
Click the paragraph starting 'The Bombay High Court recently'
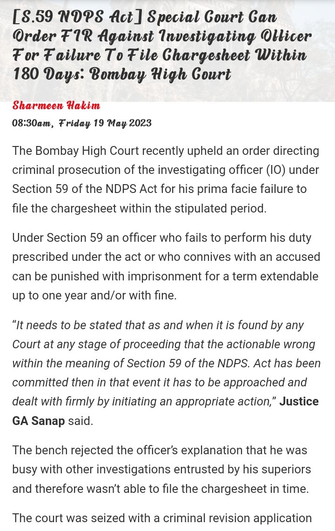point(166,179)
